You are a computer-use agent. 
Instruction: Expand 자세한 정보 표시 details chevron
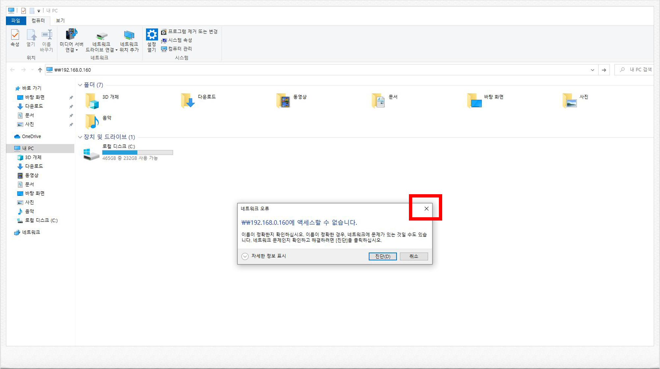[x=245, y=256]
